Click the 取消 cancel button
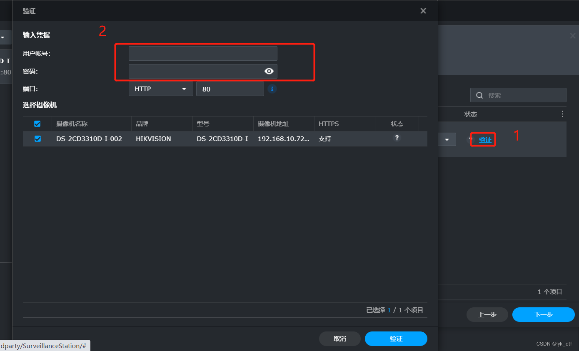Screen dimensions: 579x351 (x=340, y=339)
